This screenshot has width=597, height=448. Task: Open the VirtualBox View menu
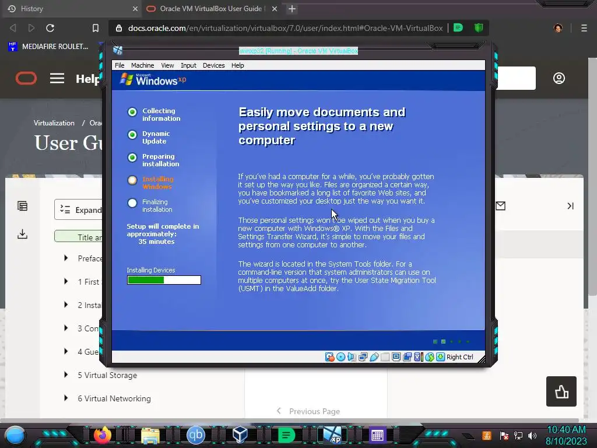167,65
